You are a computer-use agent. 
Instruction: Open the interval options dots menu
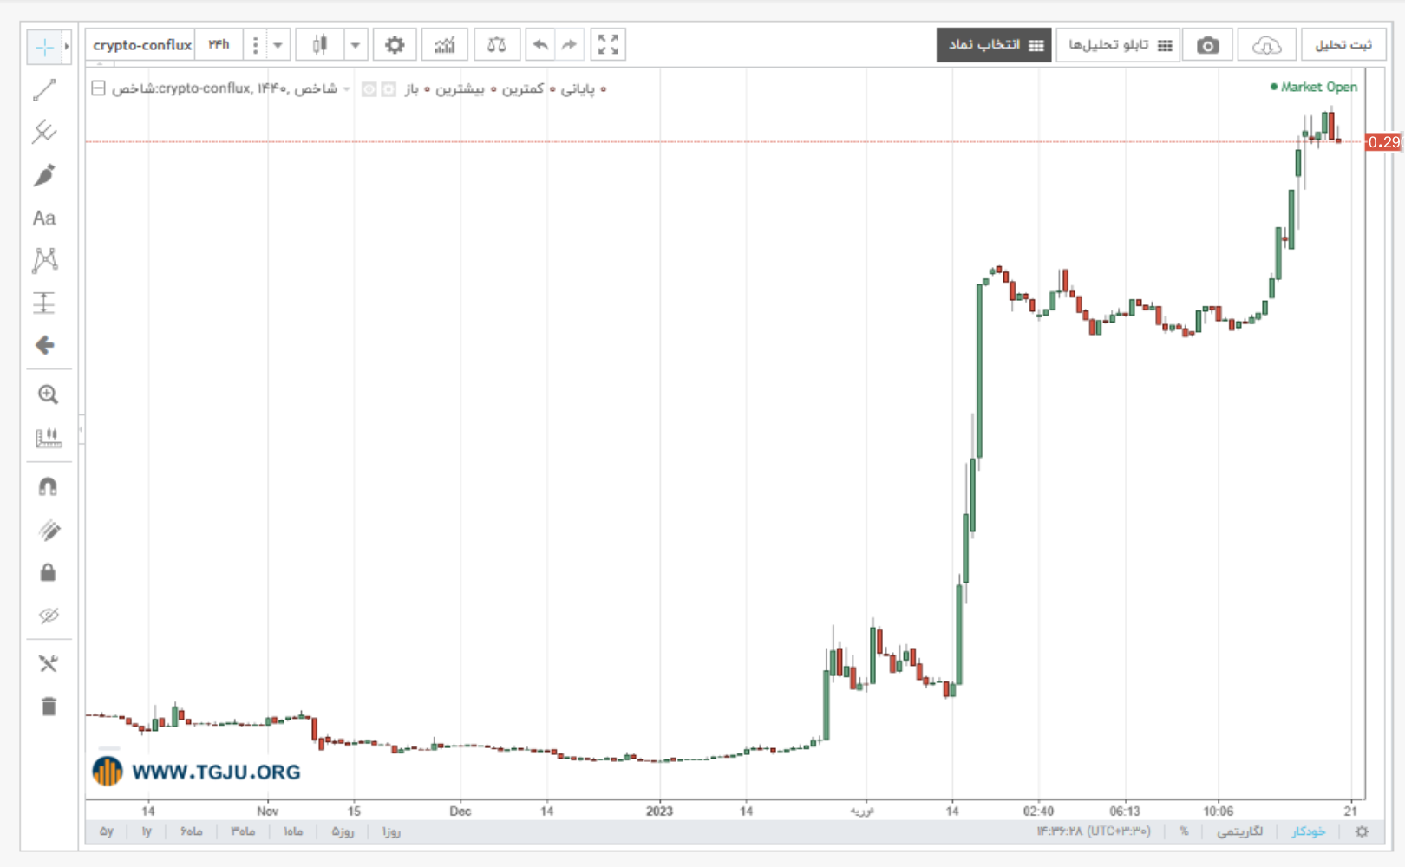255,45
